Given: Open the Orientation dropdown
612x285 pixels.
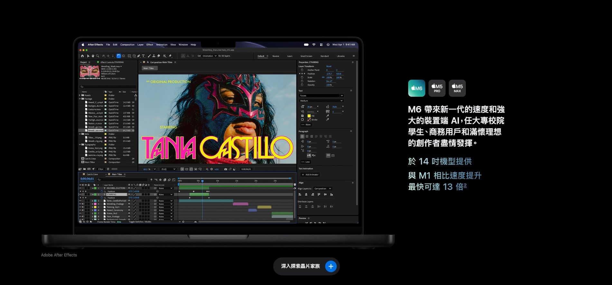Looking at the screenshot, I should [x=209, y=56].
